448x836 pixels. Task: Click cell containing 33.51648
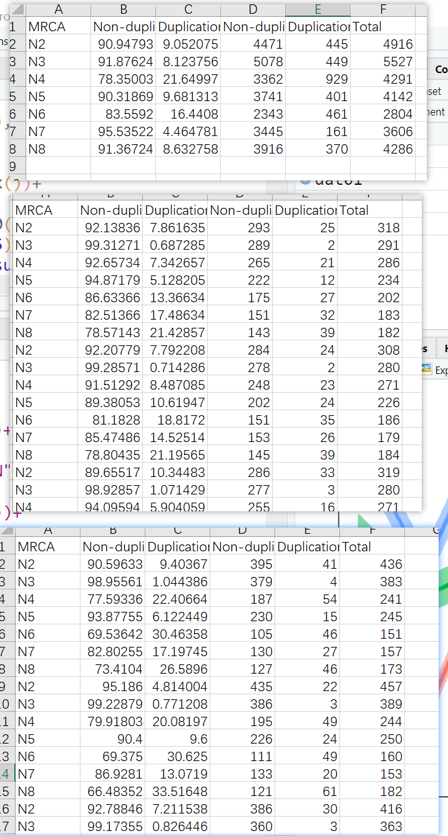point(178,791)
